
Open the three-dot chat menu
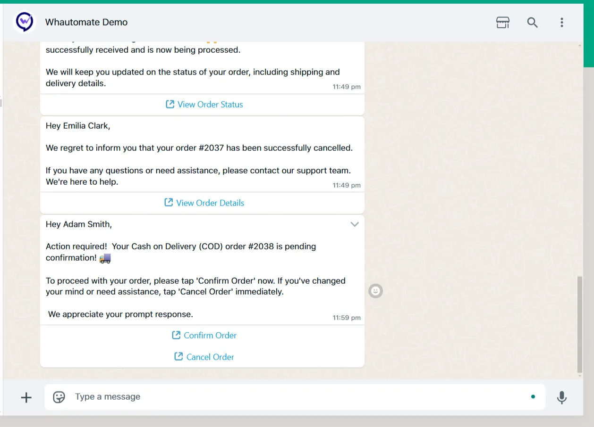[x=561, y=22]
